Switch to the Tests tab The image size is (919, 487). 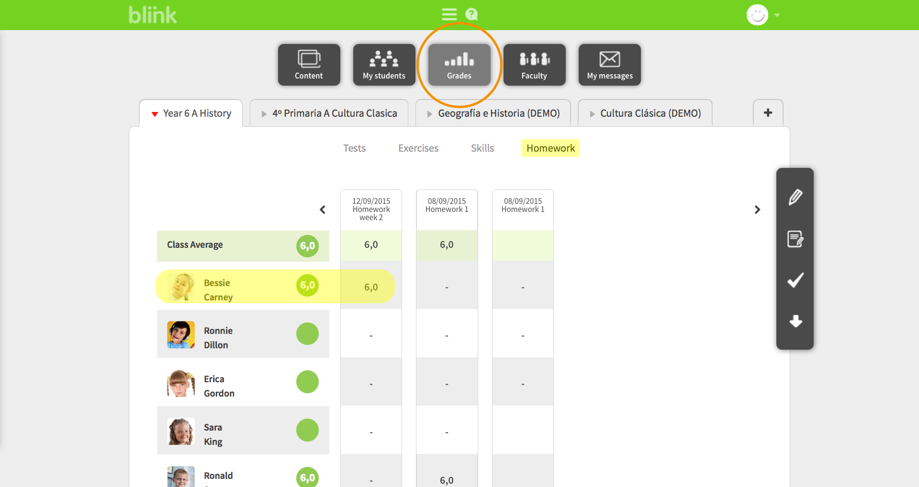tap(354, 148)
